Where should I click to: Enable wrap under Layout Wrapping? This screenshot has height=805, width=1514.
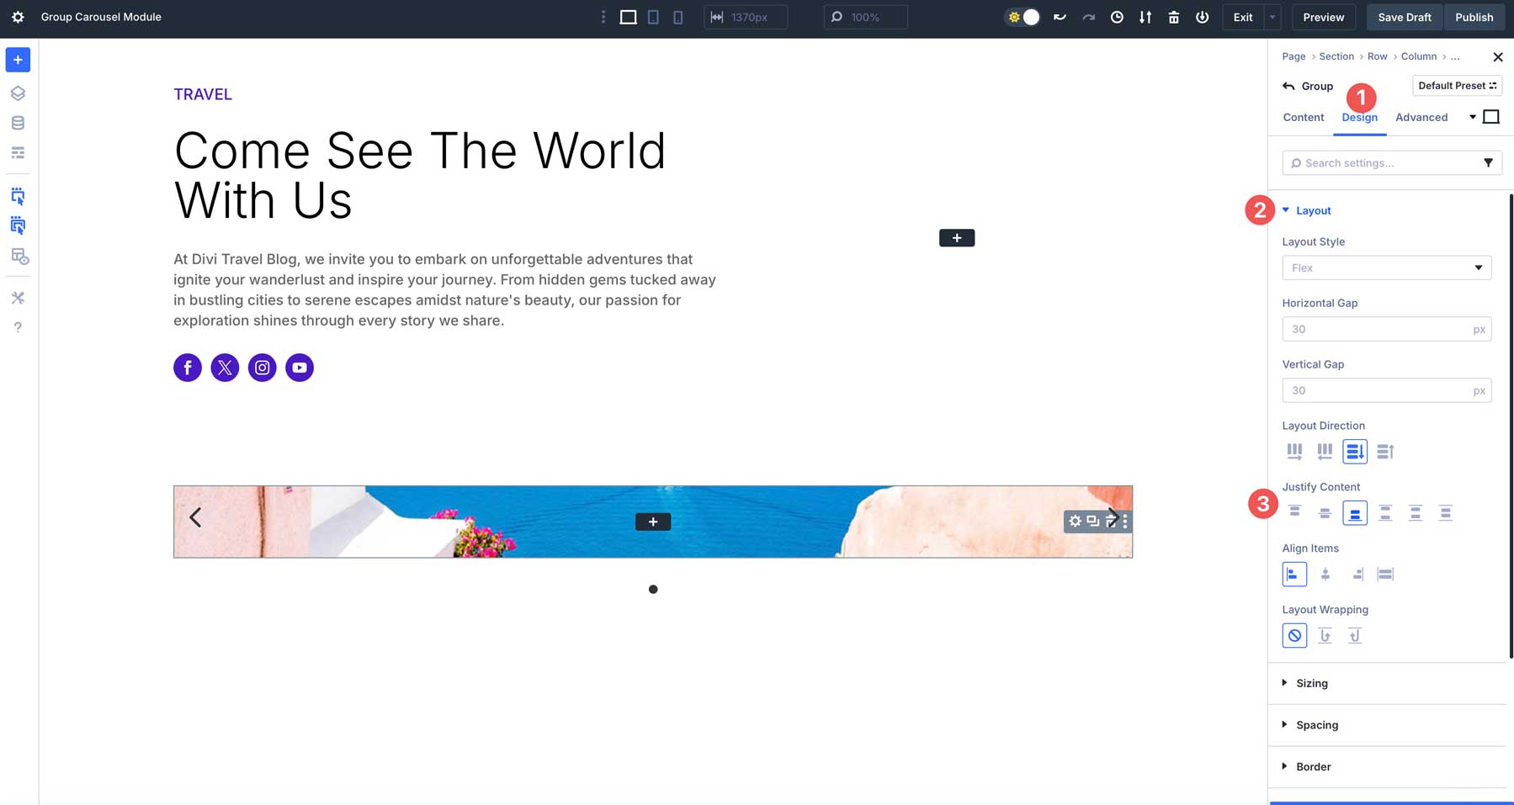click(1325, 636)
